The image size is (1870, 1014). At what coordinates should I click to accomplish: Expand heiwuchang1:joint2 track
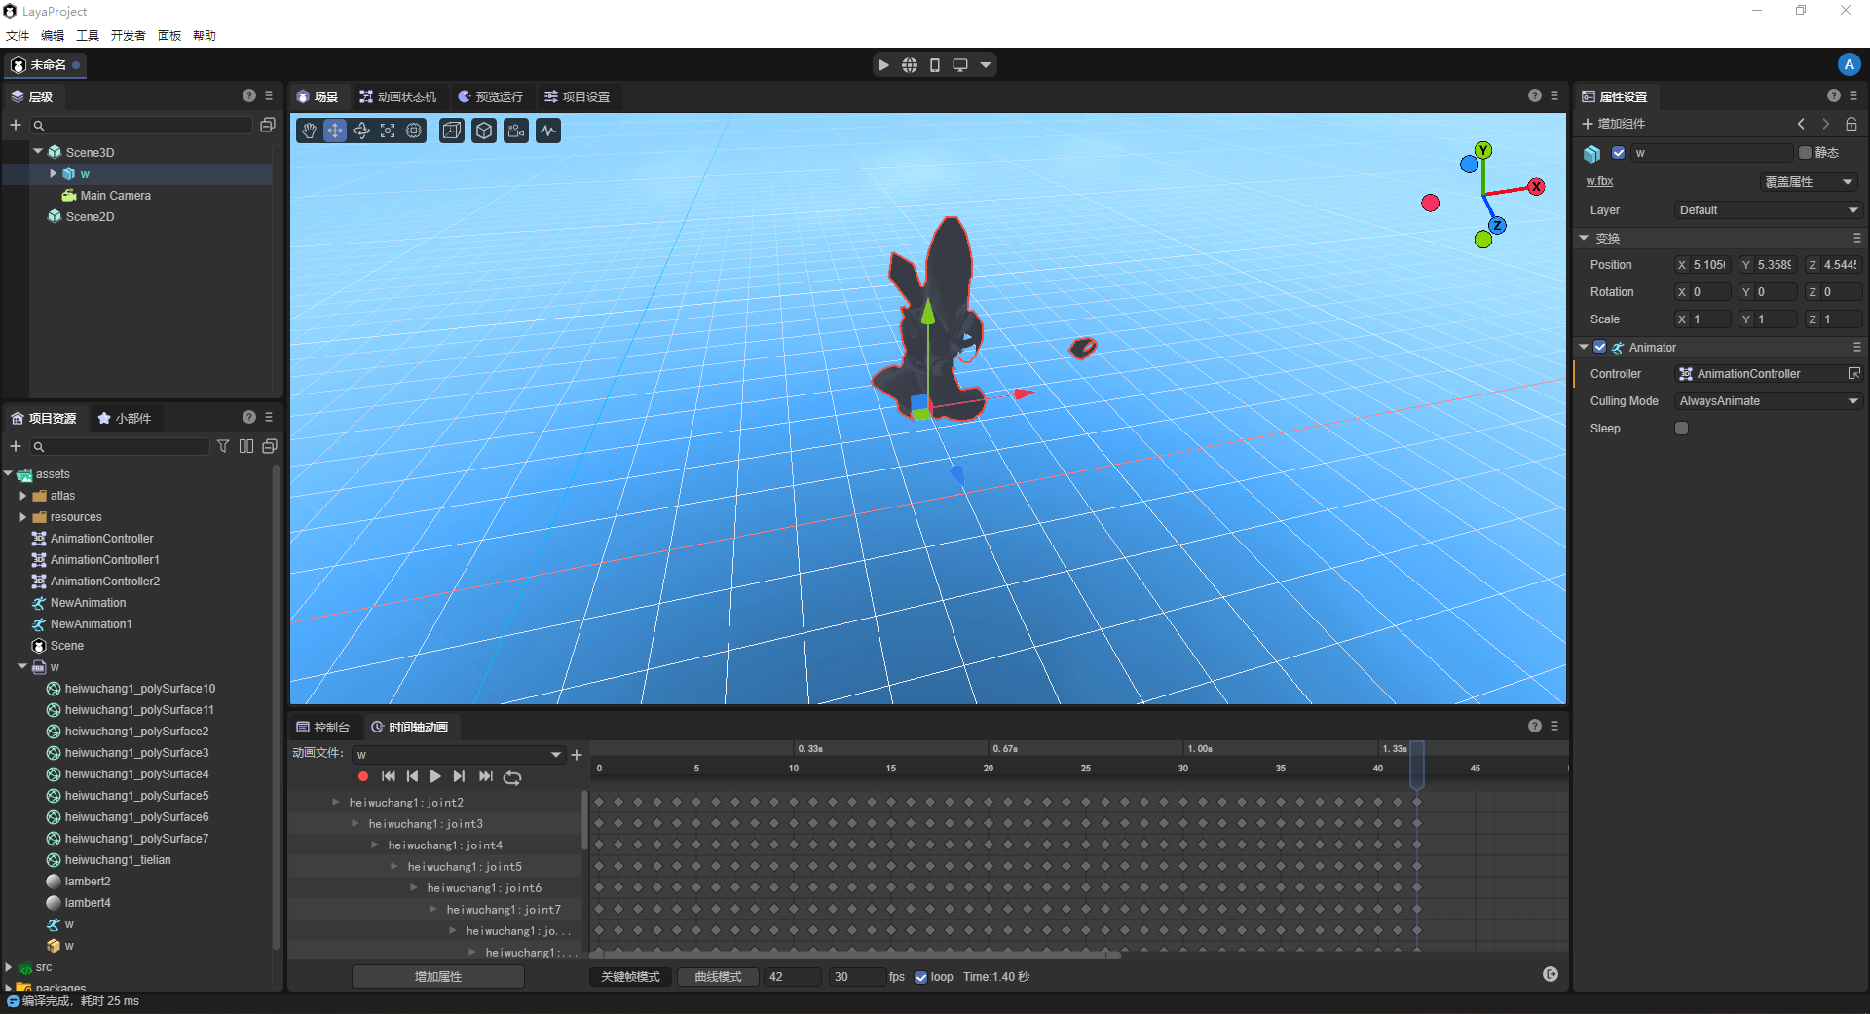coord(336,803)
